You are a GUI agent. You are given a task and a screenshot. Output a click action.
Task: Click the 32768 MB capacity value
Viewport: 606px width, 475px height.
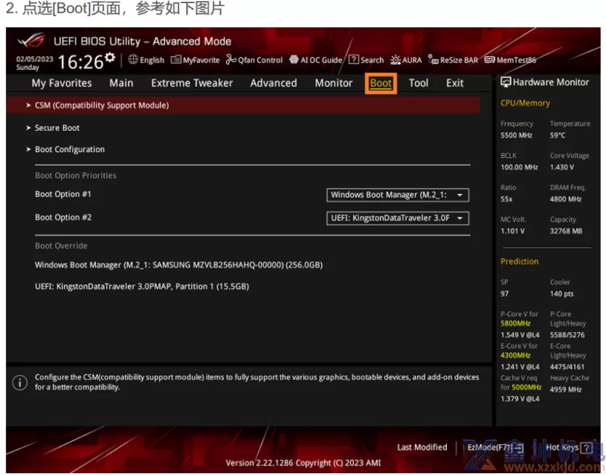pos(566,231)
